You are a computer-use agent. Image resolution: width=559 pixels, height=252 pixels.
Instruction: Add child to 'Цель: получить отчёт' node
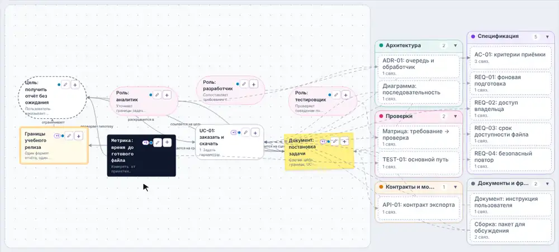(75, 85)
